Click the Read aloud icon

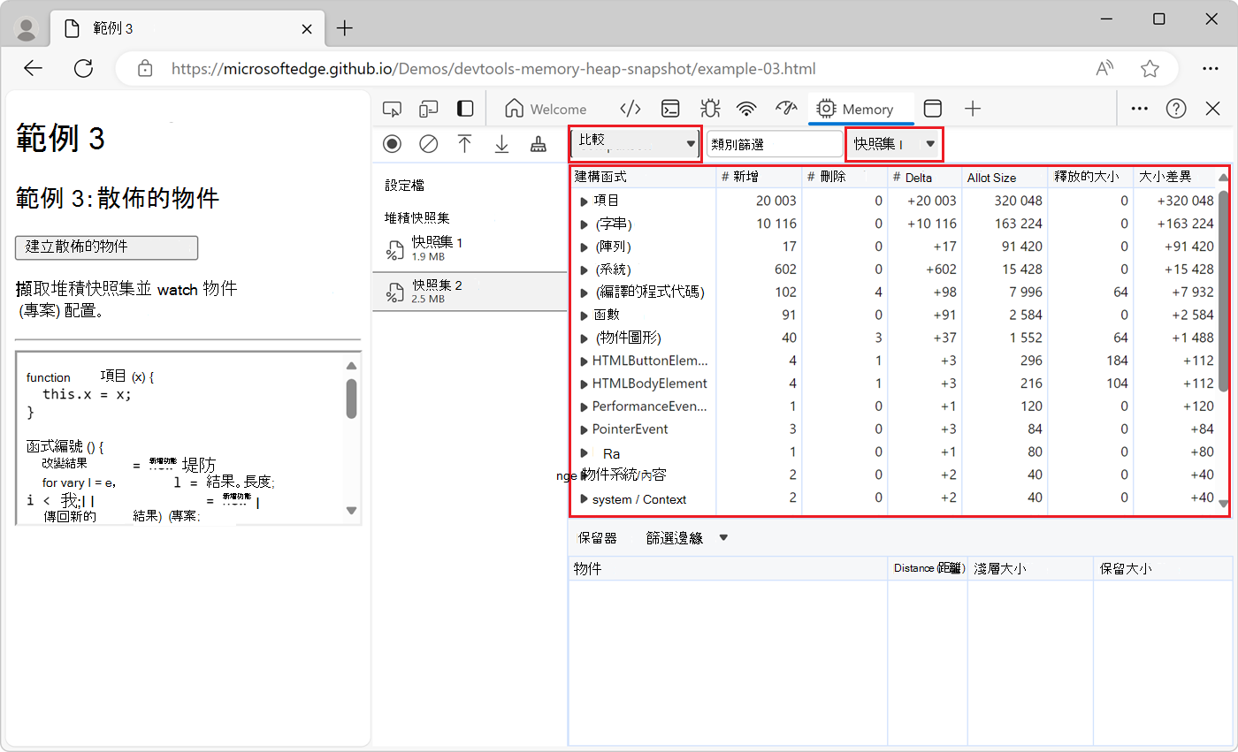click(1104, 68)
